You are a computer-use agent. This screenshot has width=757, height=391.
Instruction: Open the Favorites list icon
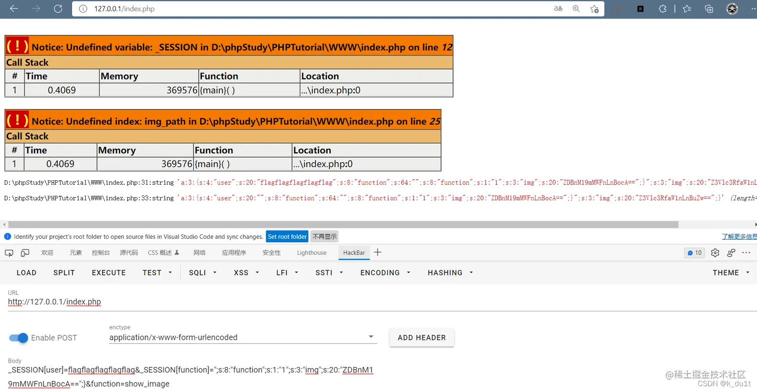pyautogui.click(x=687, y=9)
